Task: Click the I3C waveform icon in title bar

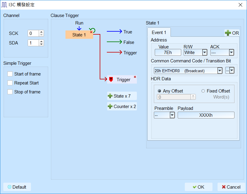Action: pos(4,5)
